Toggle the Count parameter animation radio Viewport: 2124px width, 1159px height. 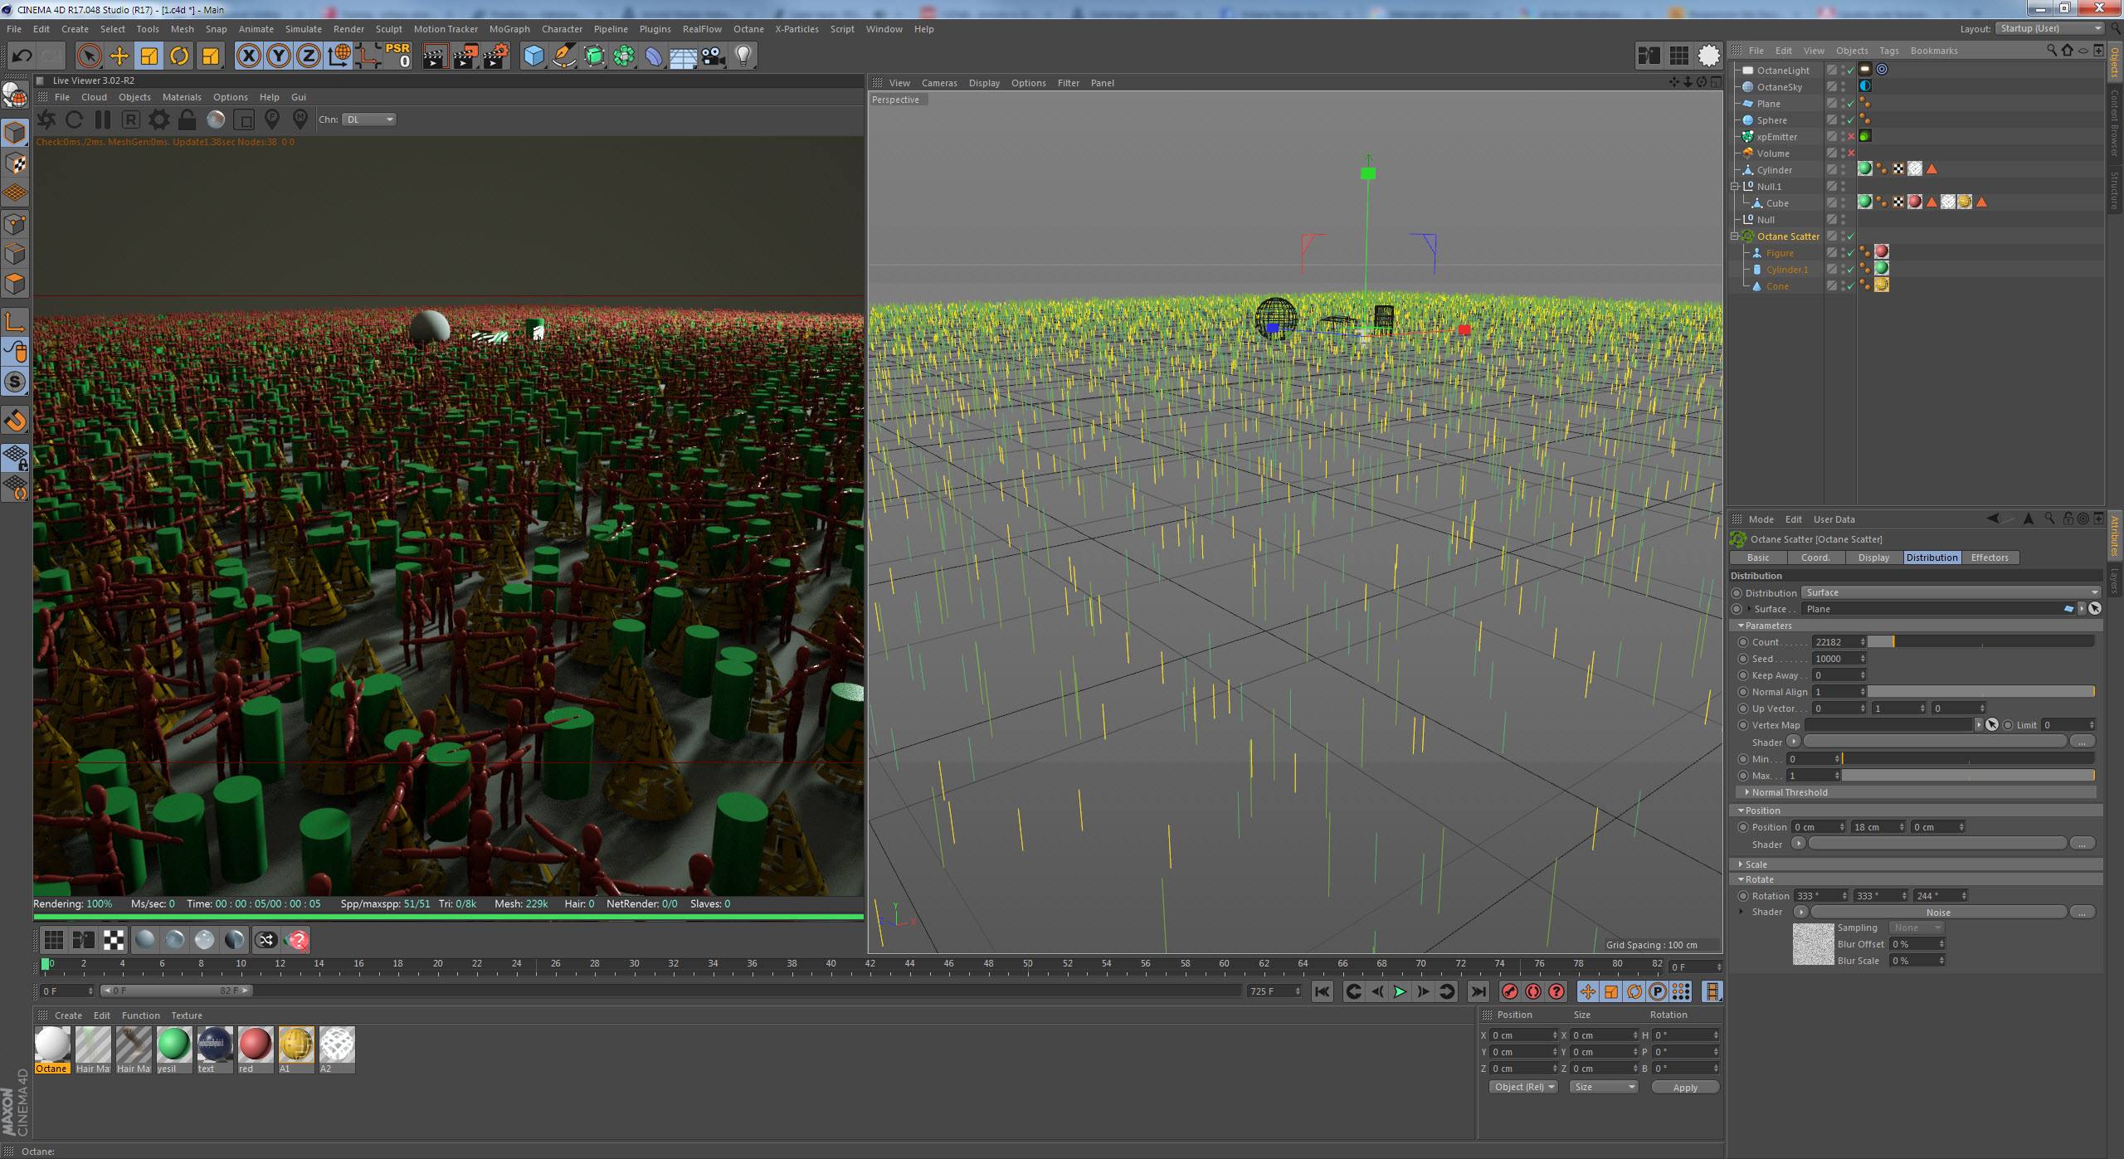[1743, 642]
